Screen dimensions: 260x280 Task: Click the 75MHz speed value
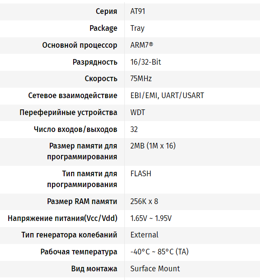click(x=141, y=79)
